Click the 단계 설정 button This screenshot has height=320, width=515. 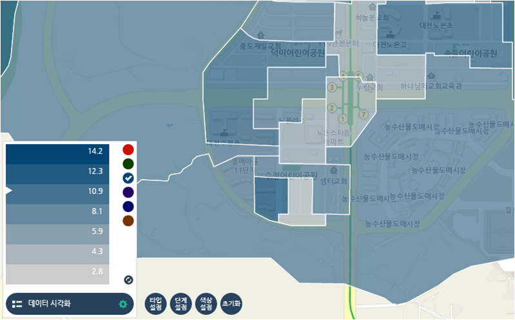[181, 304]
